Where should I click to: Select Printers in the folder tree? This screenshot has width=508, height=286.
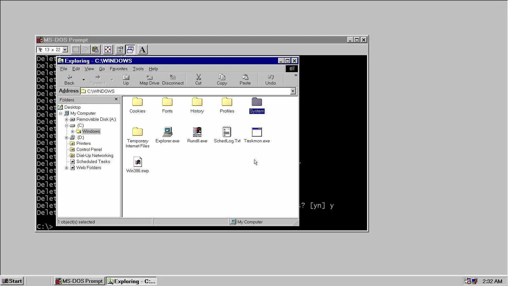[84, 143]
